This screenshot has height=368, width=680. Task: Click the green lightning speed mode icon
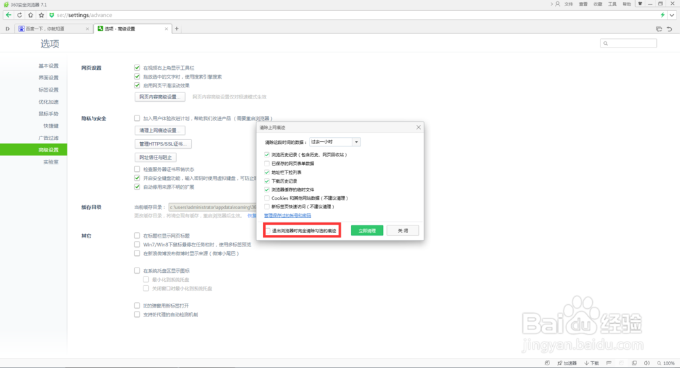click(x=662, y=15)
